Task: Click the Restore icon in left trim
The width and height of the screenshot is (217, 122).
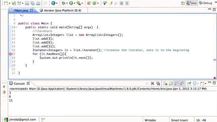Action: click(x=4, y=87)
